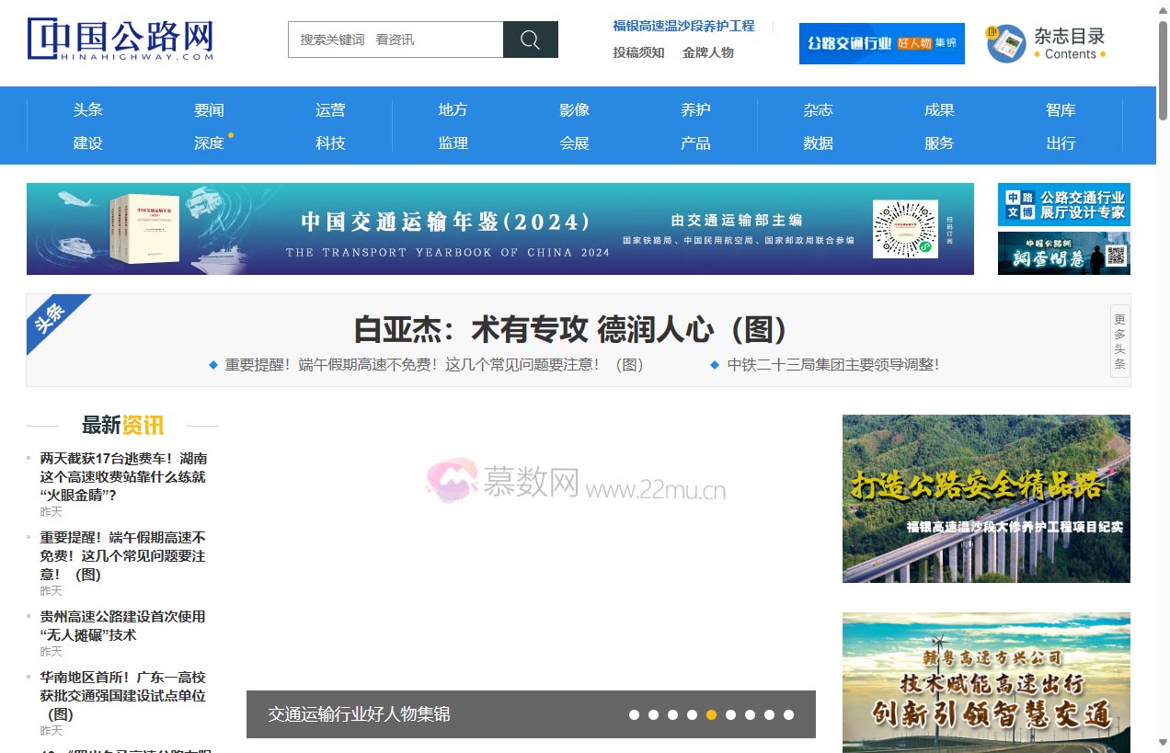This screenshot has width=1170, height=753.
Task: Select the fifth highlighted carousel dot
Action: point(711,714)
